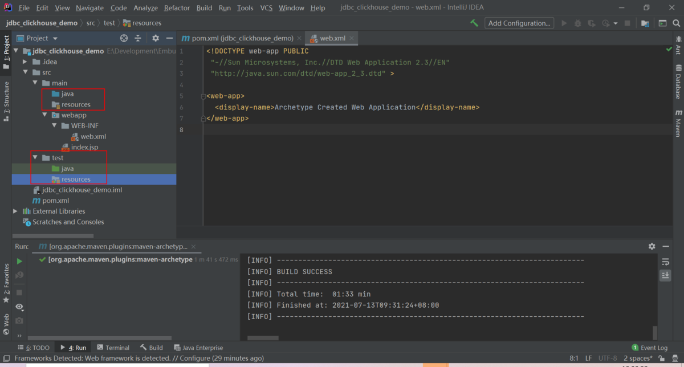Image resolution: width=684 pixels, height=367 pixels.
Task: Click the Locate/Select Opened File target icon
Action: pyautogui.click(x=124, y=38)
